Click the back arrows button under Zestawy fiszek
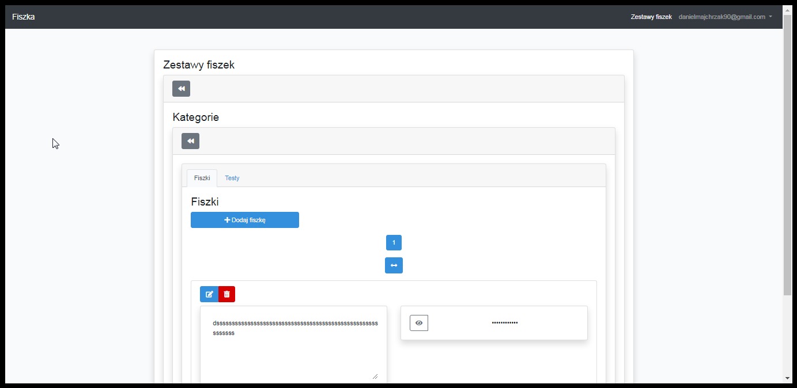The height and width of the screenshot is (388, 797). 181,89
